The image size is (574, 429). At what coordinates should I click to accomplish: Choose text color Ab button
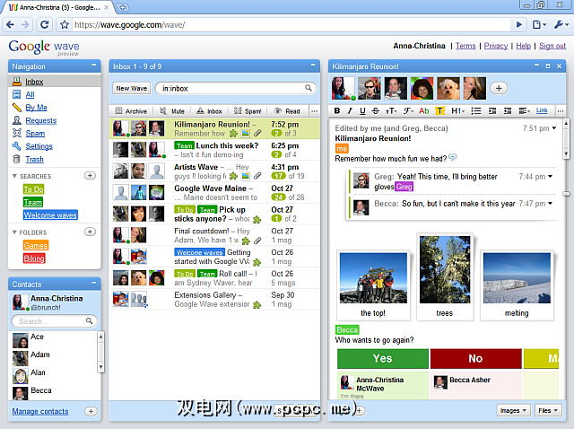(x=424, y=110)
